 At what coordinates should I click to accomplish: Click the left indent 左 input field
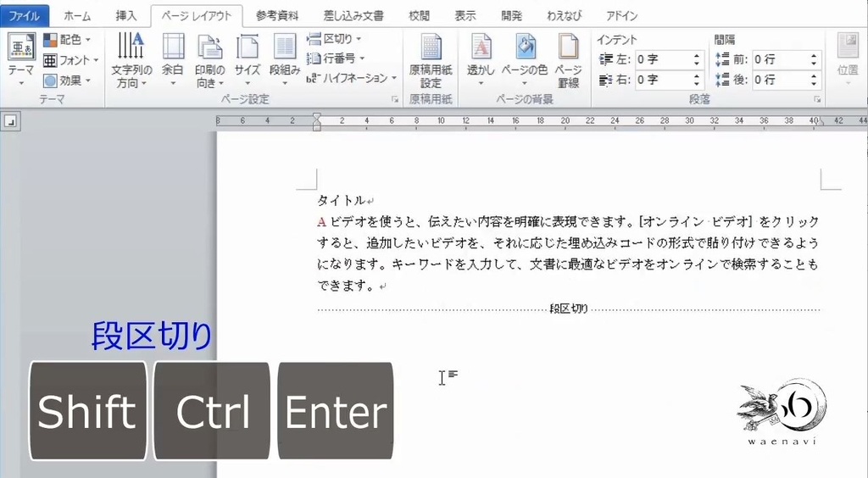[x=663, y=59]
